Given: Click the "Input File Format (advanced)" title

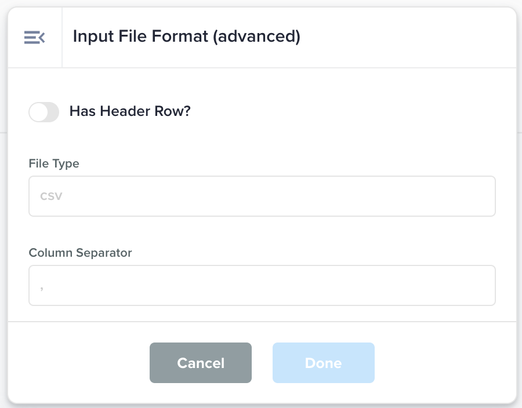Looking at the screenshot, I should [x=186, y=37].
